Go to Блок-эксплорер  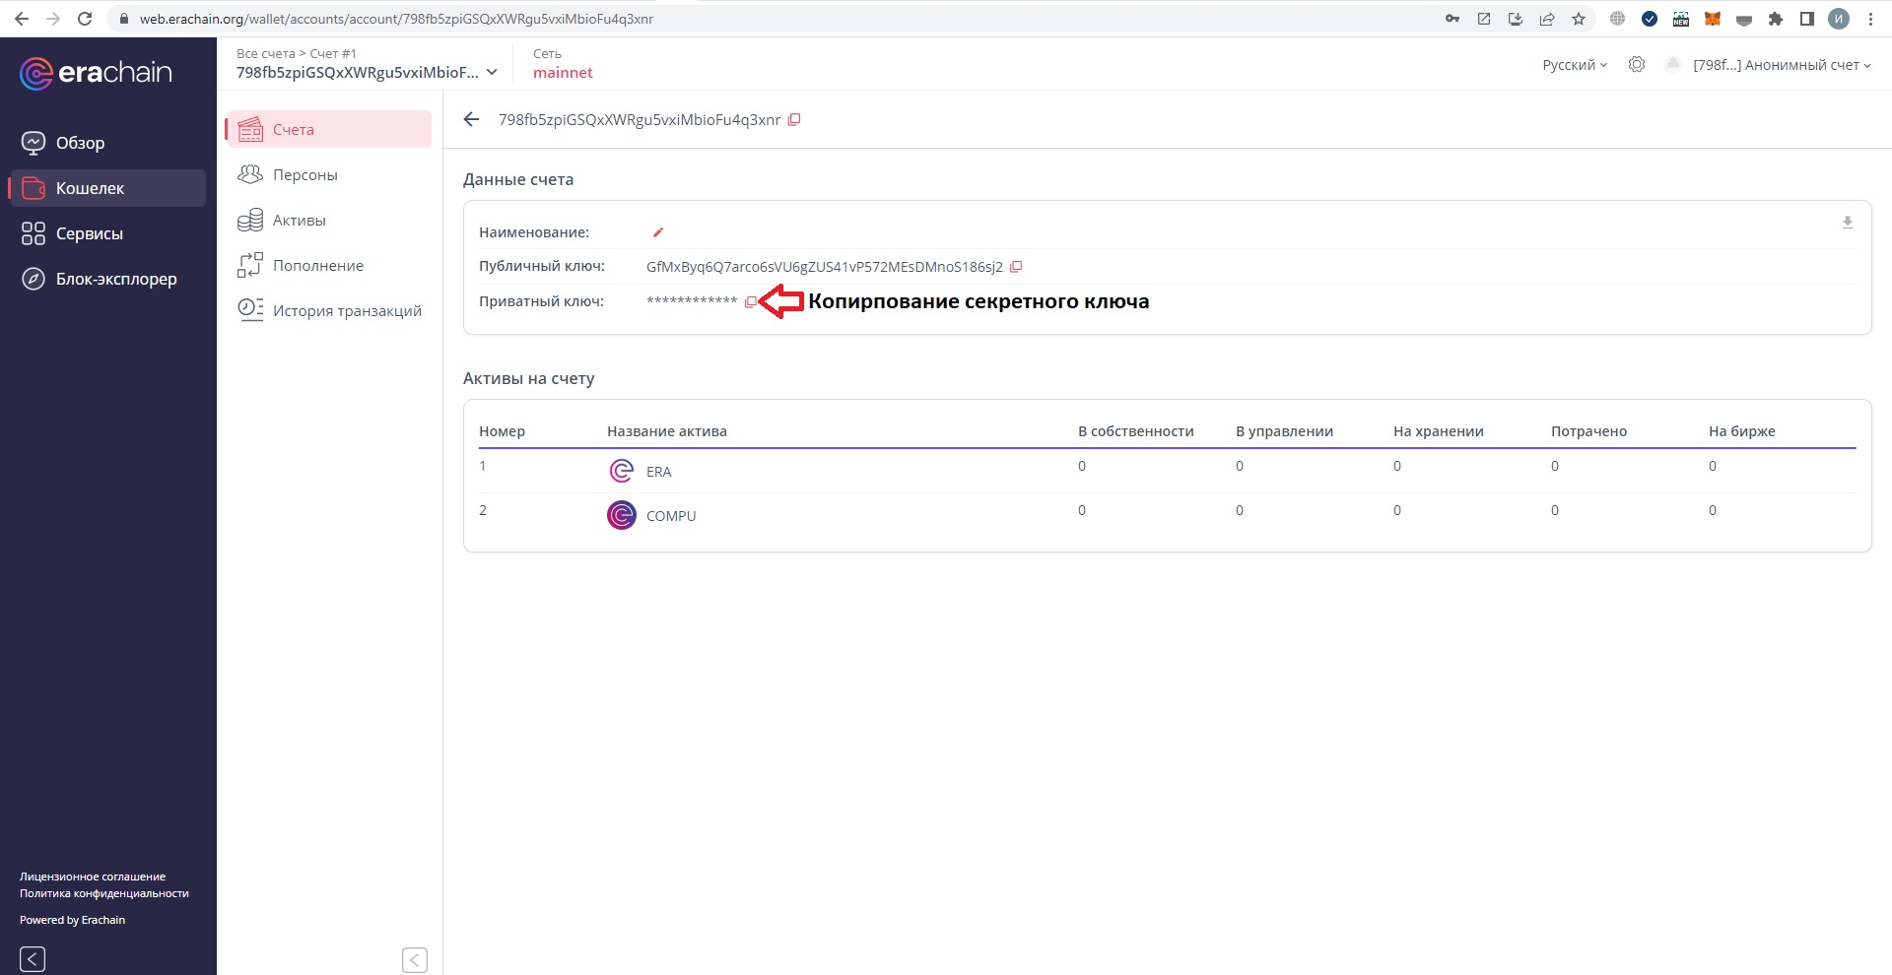pyautogui.click(x=115, y=280)
